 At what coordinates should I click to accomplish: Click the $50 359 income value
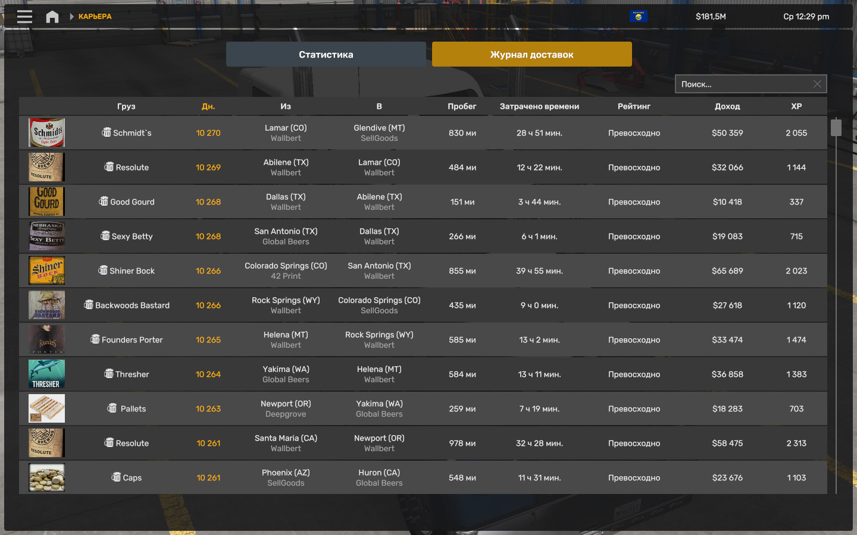(x=727, y=133)
